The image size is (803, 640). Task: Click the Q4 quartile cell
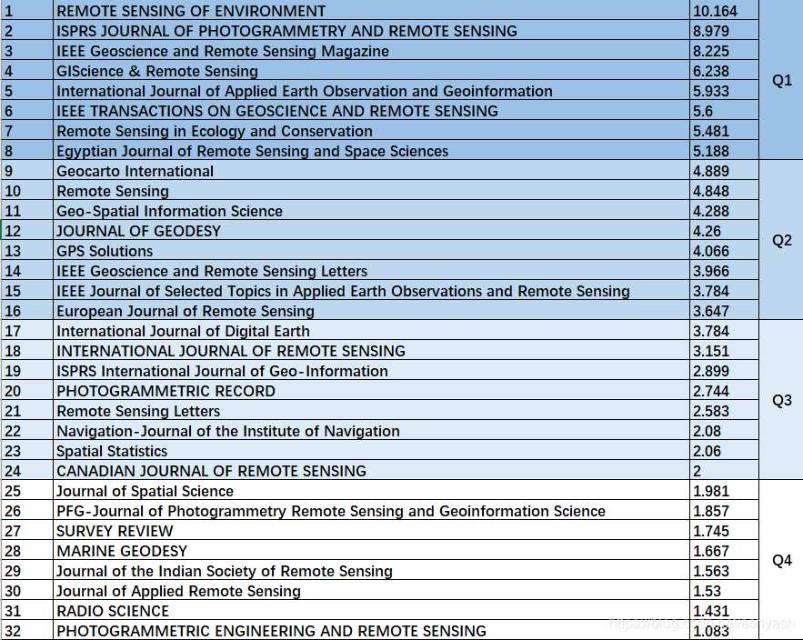(x=781, y=560)
